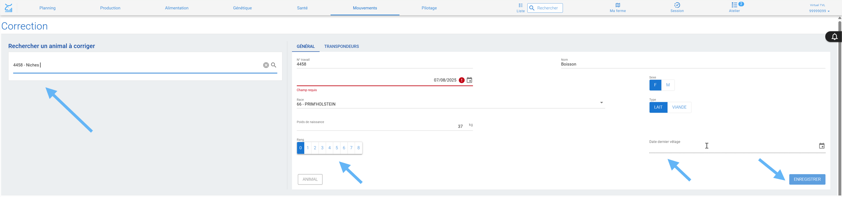
Task: Clear the animal search field
Action: click(x=266, y=65)
